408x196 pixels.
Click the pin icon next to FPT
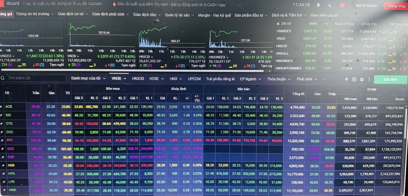(x=2, y=140)
